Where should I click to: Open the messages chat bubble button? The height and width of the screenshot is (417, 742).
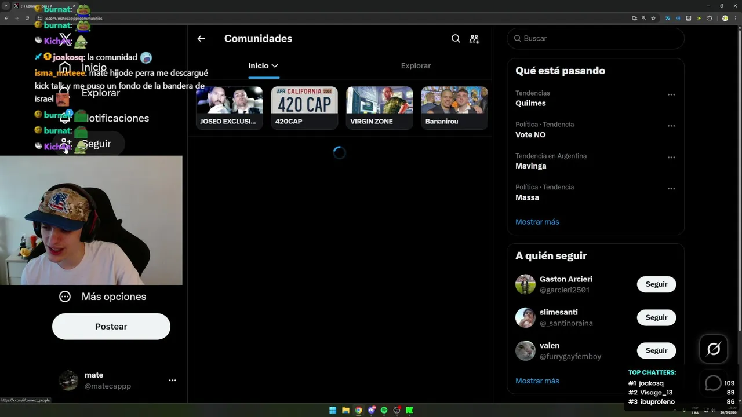point(713,383)
